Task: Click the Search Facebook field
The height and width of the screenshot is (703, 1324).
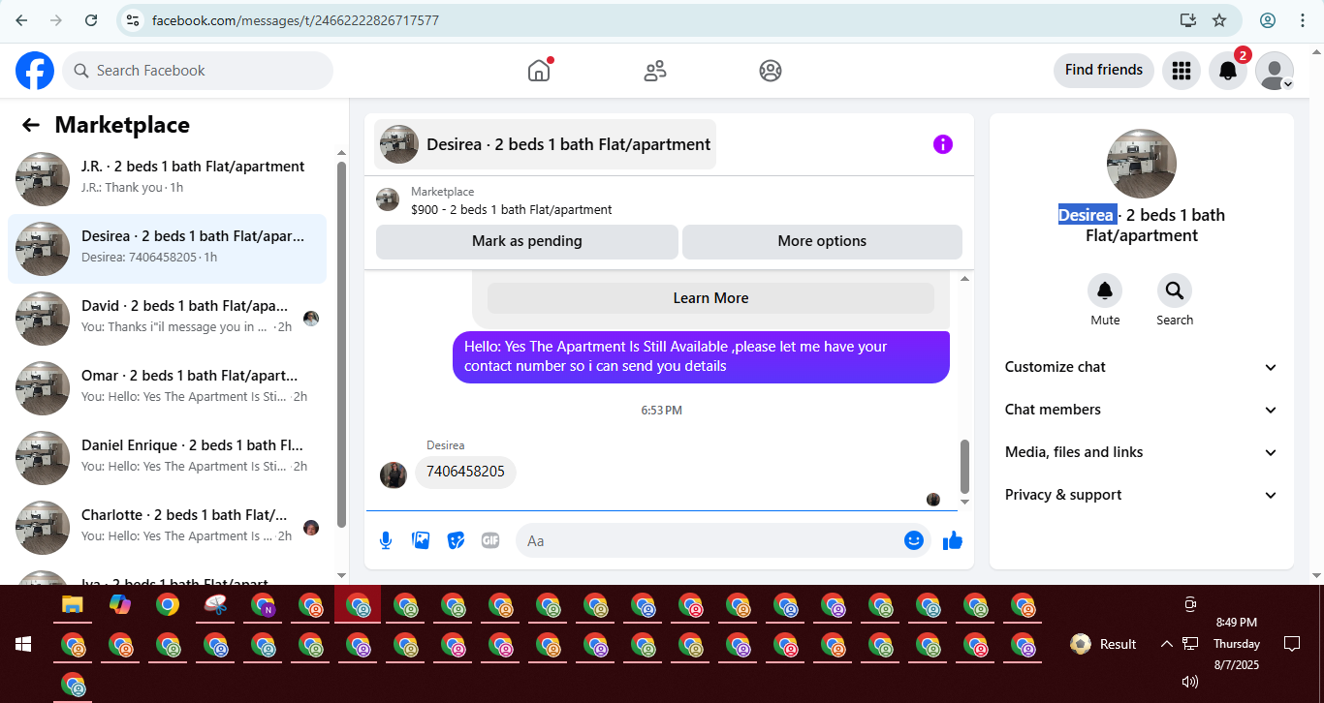Action: click(198, 71)
